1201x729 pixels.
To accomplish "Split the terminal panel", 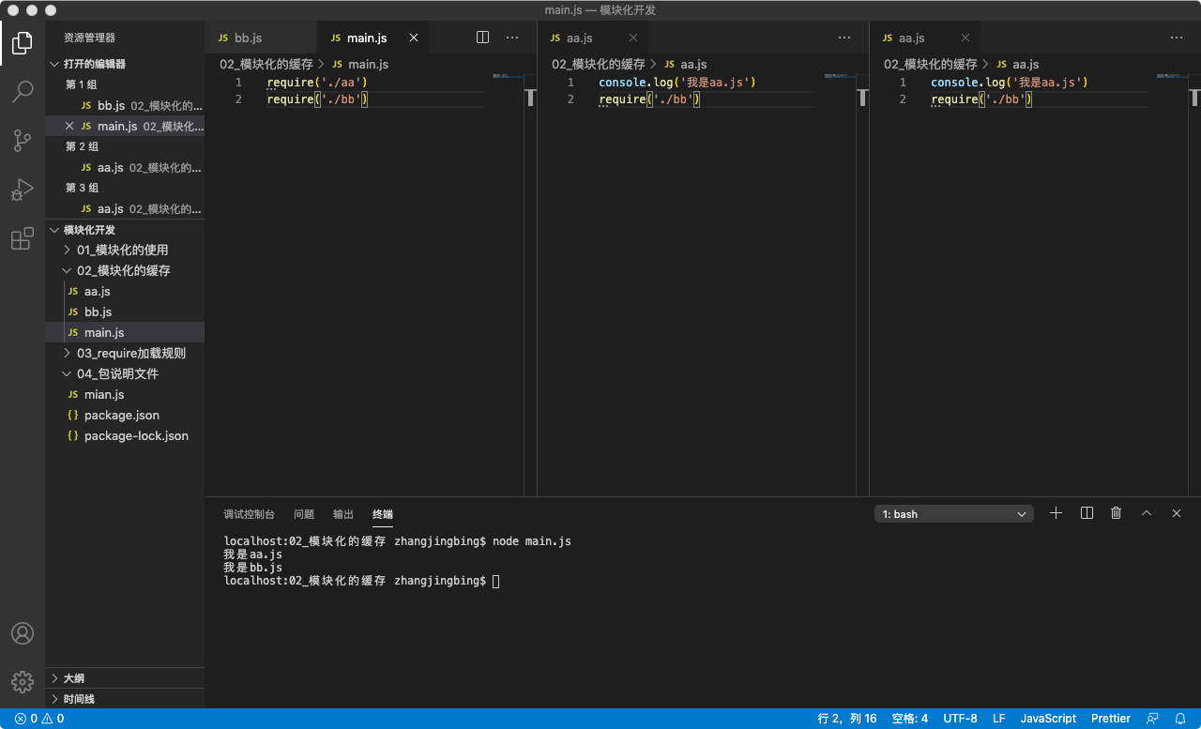I will coord(1087,513).
